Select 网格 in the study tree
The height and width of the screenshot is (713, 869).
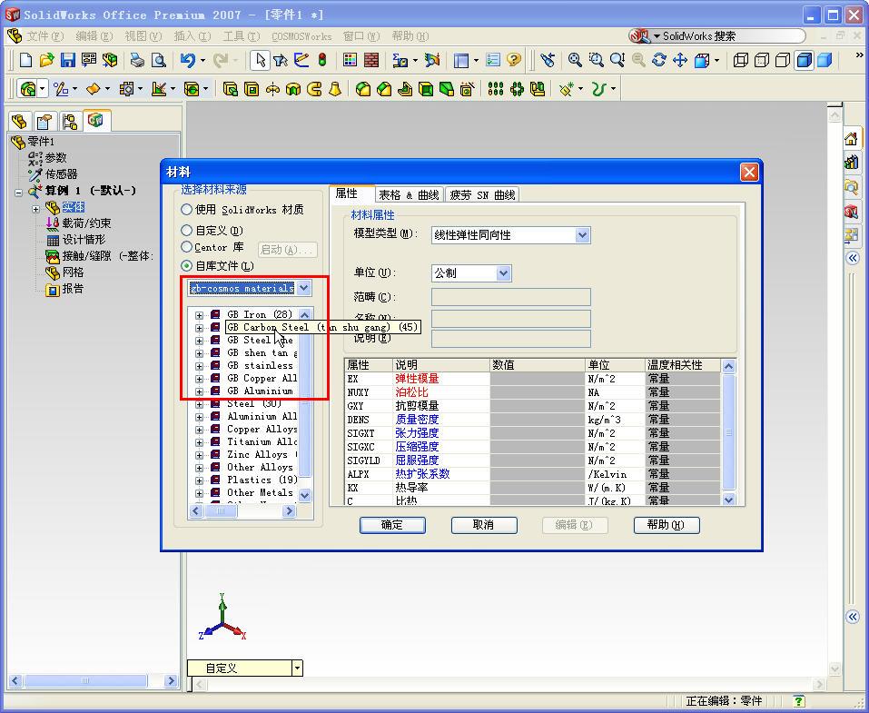click(x=73, y=272)
